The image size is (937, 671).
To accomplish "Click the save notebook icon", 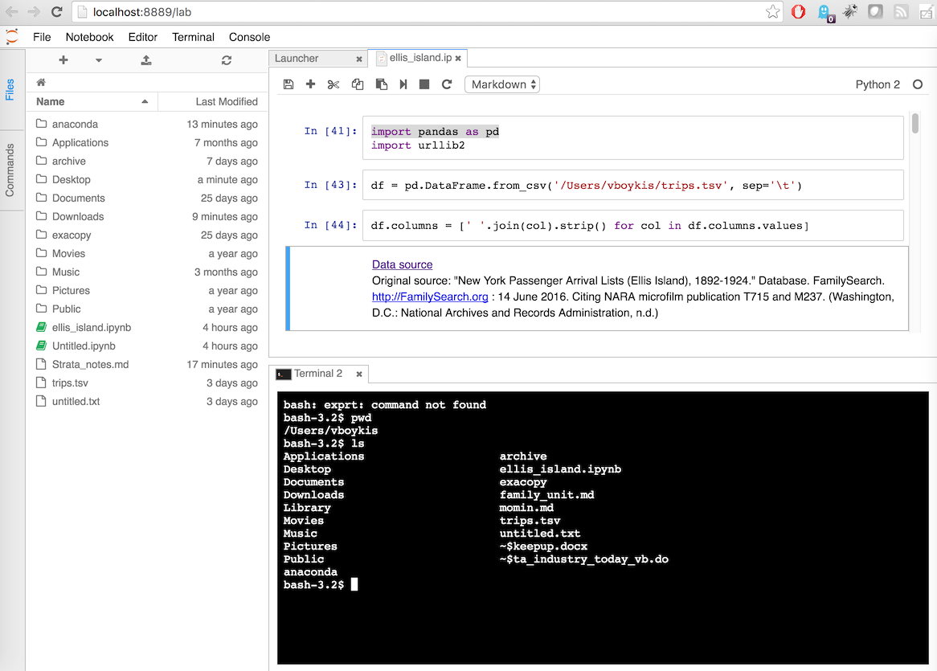I will pyautogui.click(x=288, y=84).
